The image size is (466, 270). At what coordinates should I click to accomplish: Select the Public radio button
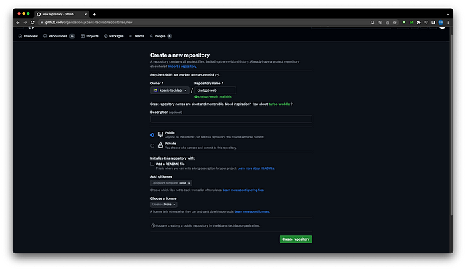tap(152, 134)
